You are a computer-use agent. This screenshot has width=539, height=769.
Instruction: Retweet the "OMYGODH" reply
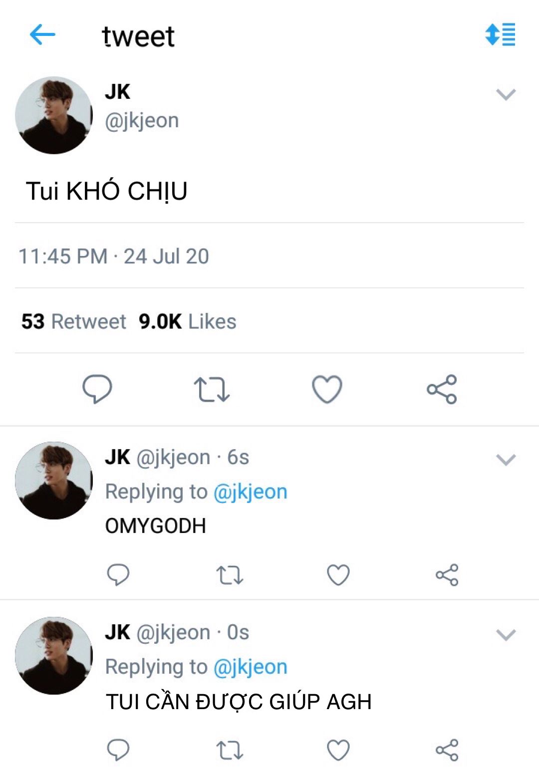230,575
